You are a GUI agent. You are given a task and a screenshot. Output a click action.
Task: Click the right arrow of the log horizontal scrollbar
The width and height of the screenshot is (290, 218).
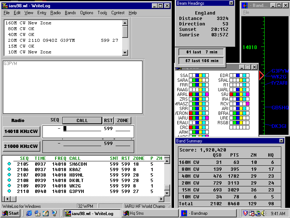coord(161,199)
